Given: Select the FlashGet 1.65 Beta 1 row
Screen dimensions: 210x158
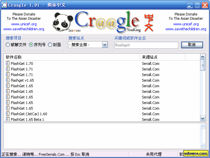Looking at the screenshot, I should pyautogui.click(x=102, y=119).
